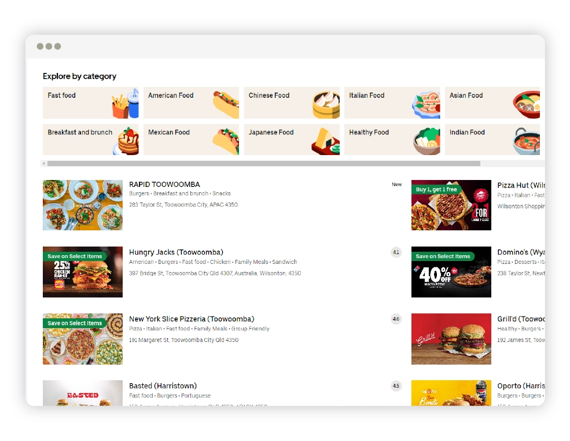Select the Asian Food ramen tile
This screenshot has width=570, height=441.
[x=492, y=102]
